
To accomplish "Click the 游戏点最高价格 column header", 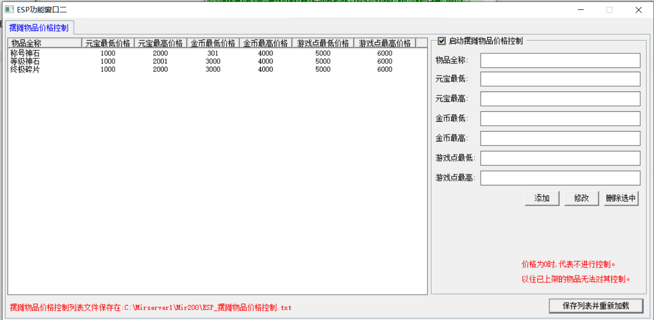I will click(384, 43).
